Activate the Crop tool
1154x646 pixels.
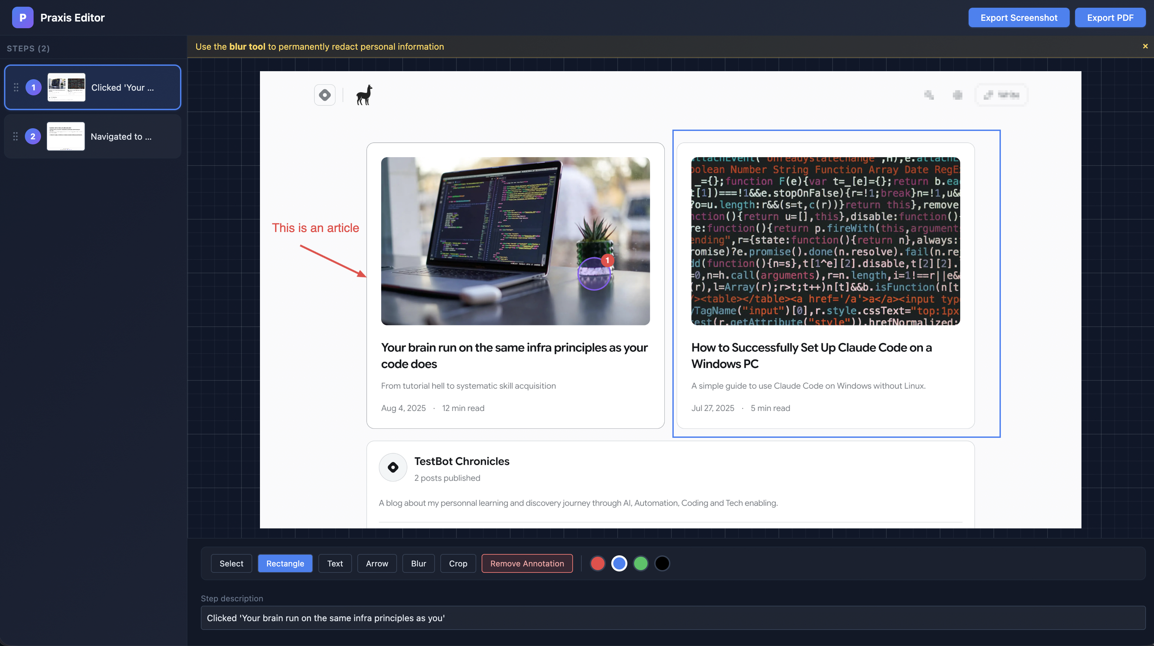point(458,563)
